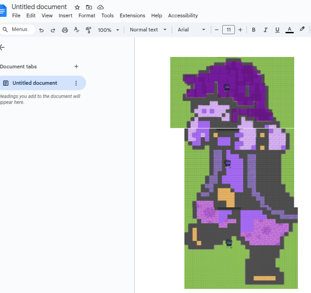The width and height of the screenshot is (311, 293).
Task: Toggle underline formatting
Action: [277, 30]
